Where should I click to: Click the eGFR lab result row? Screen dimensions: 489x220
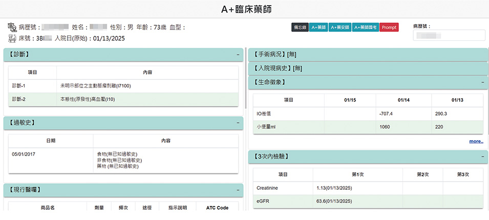click(x=368, y=202)
